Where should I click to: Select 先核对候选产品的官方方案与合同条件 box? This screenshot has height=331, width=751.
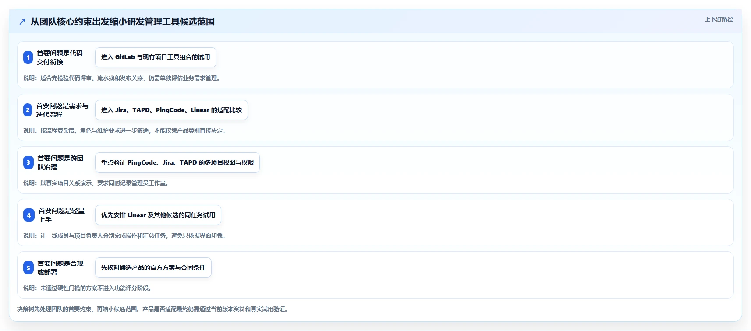(153, 268)
